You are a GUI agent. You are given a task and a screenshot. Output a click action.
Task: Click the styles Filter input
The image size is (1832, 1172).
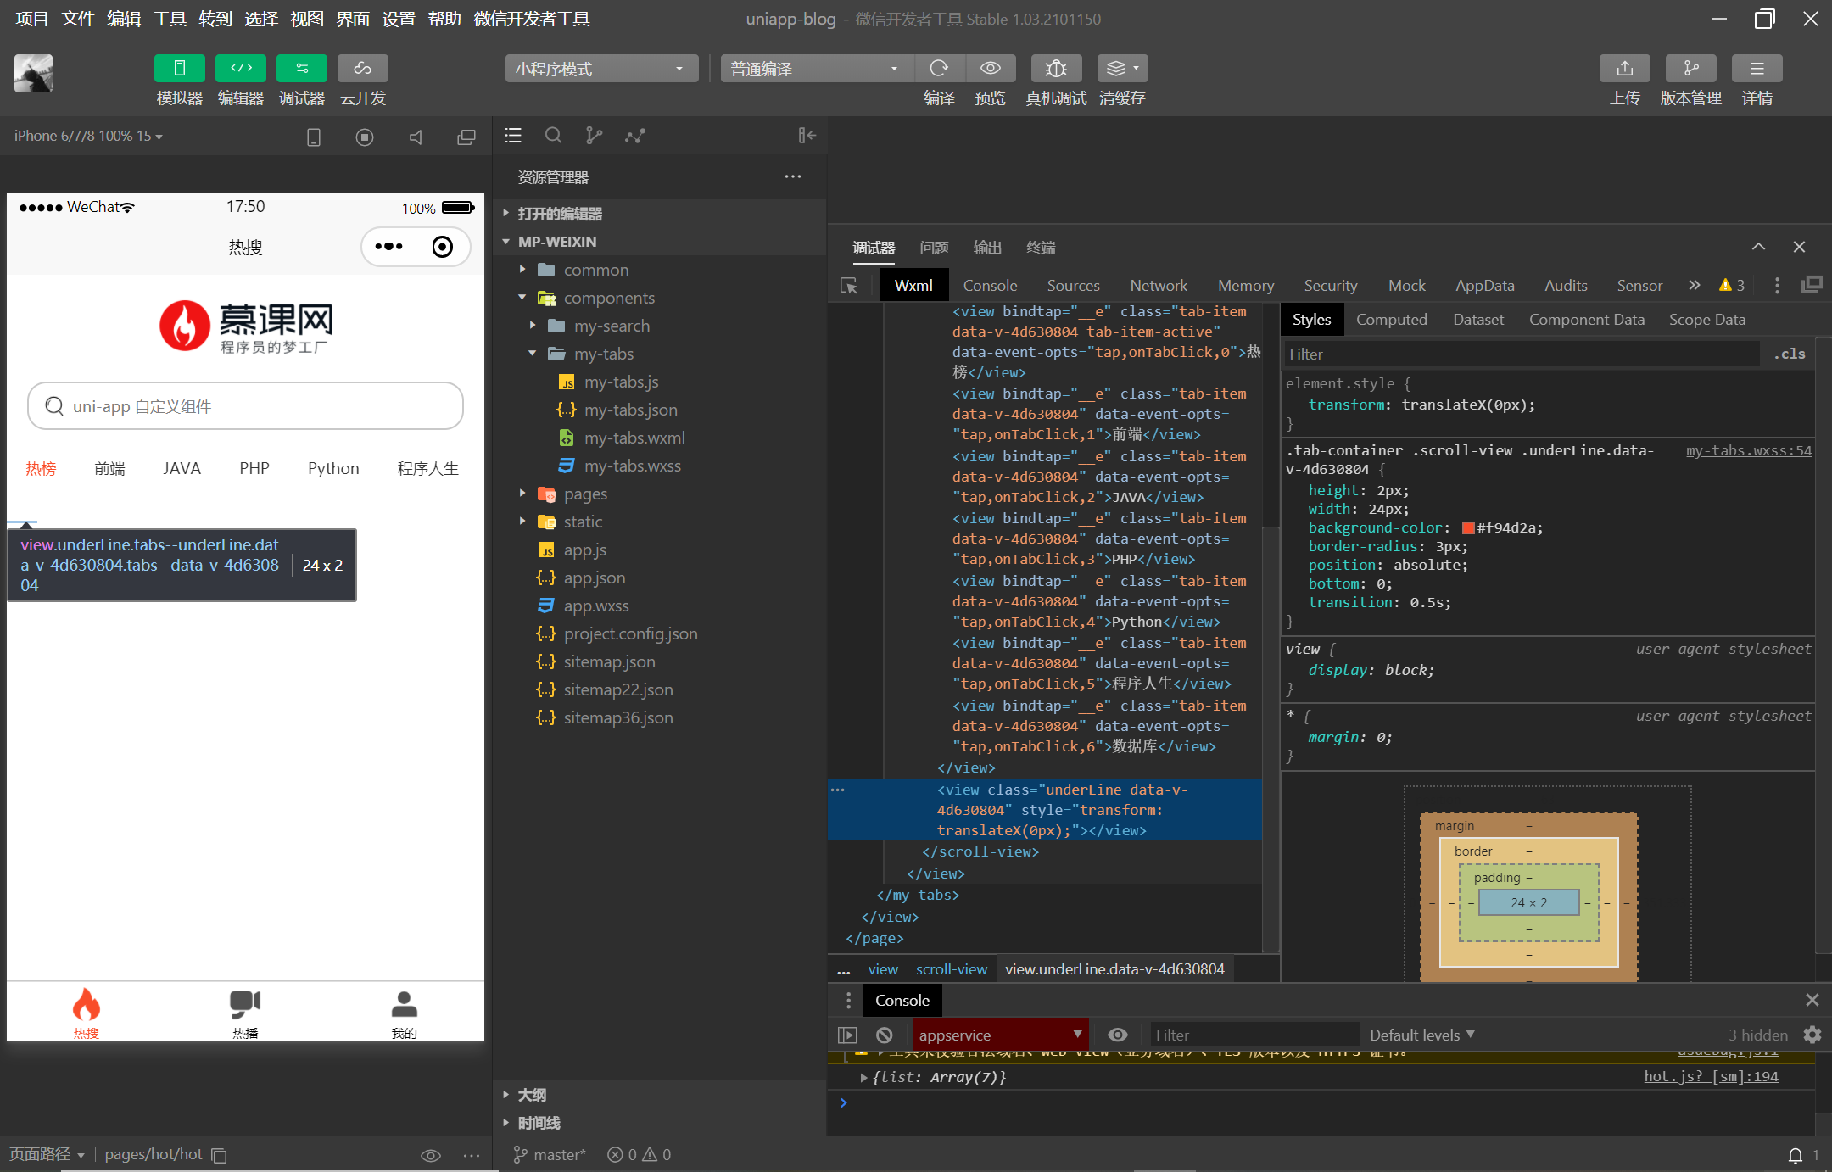[1522, 354]
